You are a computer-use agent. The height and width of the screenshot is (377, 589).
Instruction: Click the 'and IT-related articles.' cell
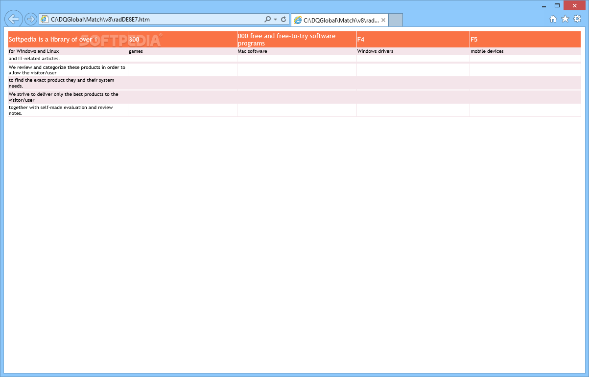(x=68, y=59)
